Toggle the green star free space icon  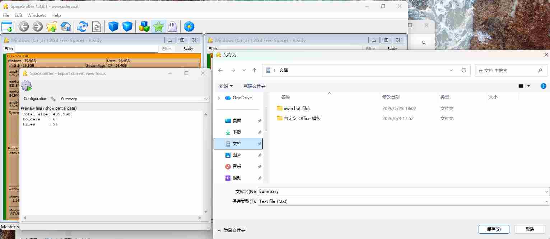pos(158,27)
